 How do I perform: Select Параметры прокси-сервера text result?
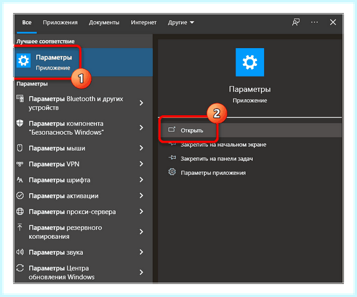pos(72,212)
